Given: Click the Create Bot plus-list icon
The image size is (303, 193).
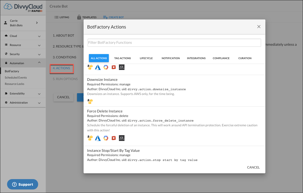Looking at the screenshot, I should click(105, 17).
